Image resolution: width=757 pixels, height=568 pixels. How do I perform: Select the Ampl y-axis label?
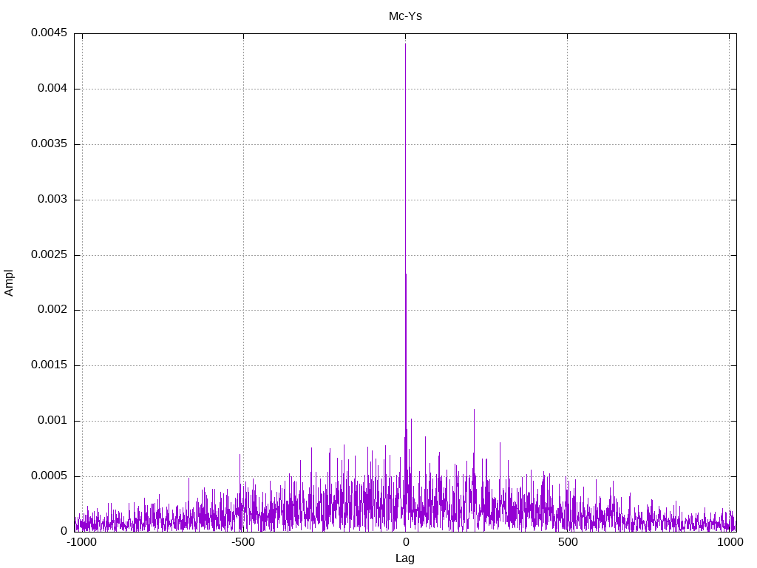click(10, 283)
